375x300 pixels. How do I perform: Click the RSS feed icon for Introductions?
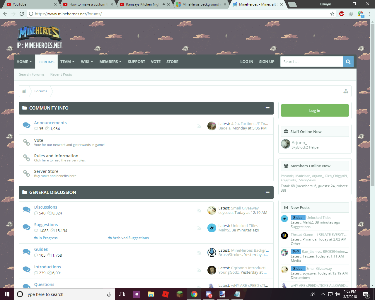click(199, 270)
